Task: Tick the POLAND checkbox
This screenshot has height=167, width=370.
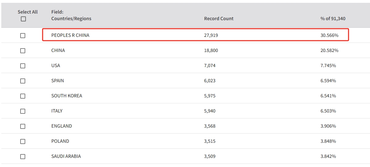Action: tap(23, 141)
